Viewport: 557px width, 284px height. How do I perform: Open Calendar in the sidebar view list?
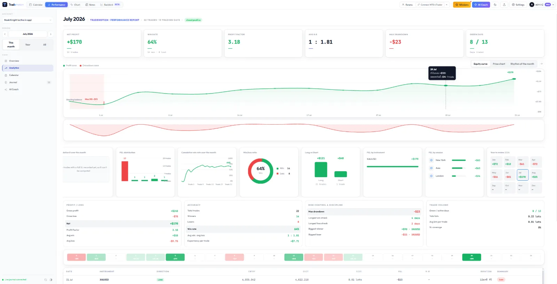28,75
